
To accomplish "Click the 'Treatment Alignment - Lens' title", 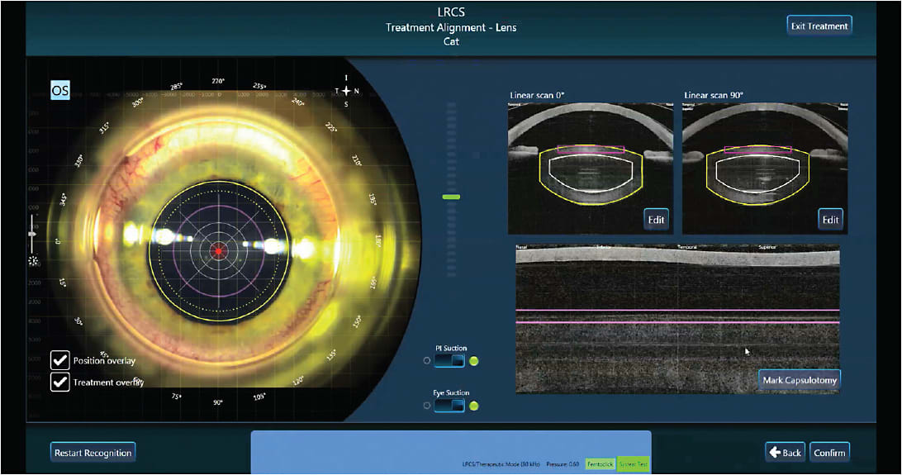I will 451,27.
